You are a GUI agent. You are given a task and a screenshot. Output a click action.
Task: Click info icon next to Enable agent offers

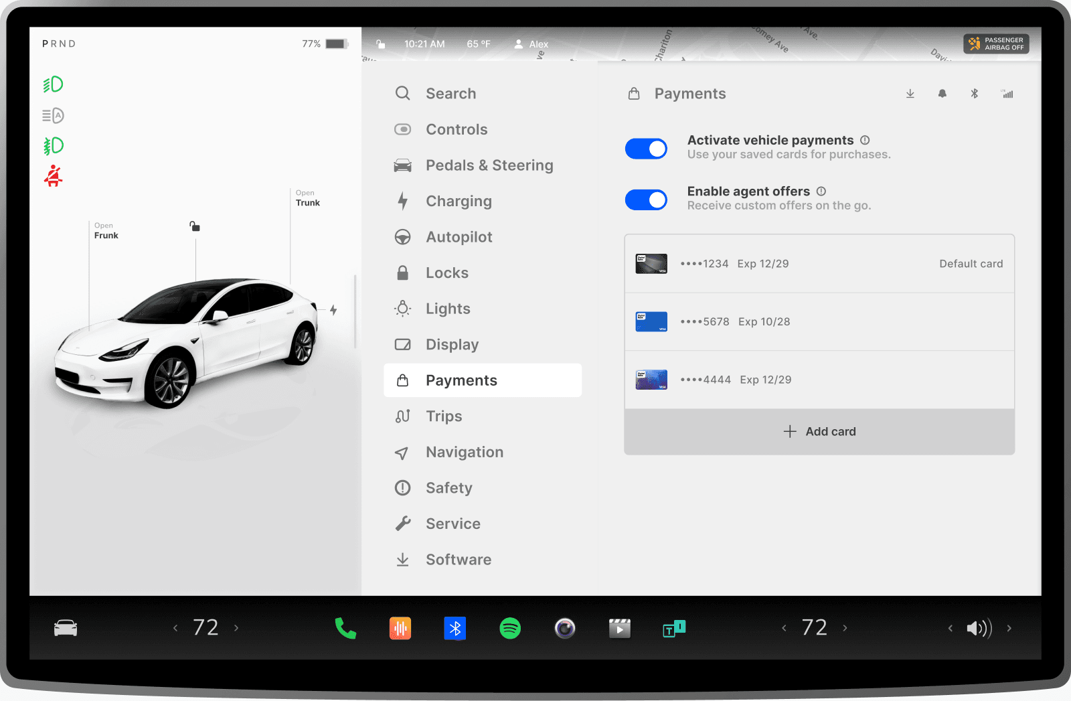pos(821,191)
